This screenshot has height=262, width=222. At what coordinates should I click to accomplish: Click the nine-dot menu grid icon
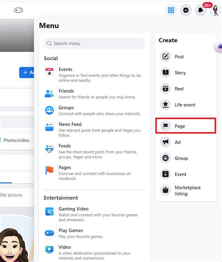tap(171, 10)
